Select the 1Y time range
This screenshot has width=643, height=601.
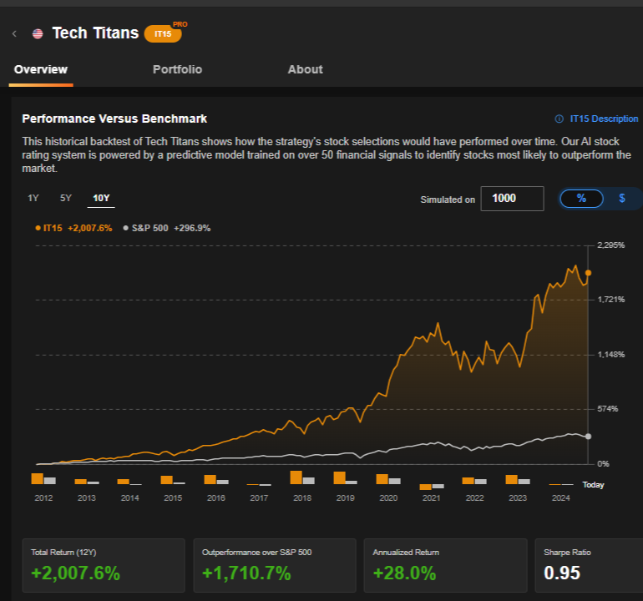pyautogui.click(x=33, y=198)
